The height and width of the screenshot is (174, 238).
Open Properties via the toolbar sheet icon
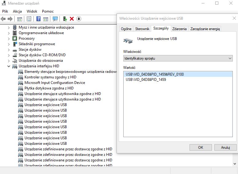29,19
